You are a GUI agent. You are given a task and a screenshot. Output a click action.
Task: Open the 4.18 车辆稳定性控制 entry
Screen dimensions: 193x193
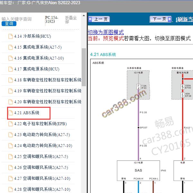48,80
